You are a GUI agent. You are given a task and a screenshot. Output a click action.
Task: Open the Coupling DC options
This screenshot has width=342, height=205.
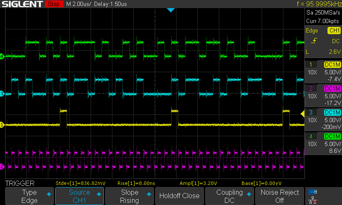coord(230,196)
